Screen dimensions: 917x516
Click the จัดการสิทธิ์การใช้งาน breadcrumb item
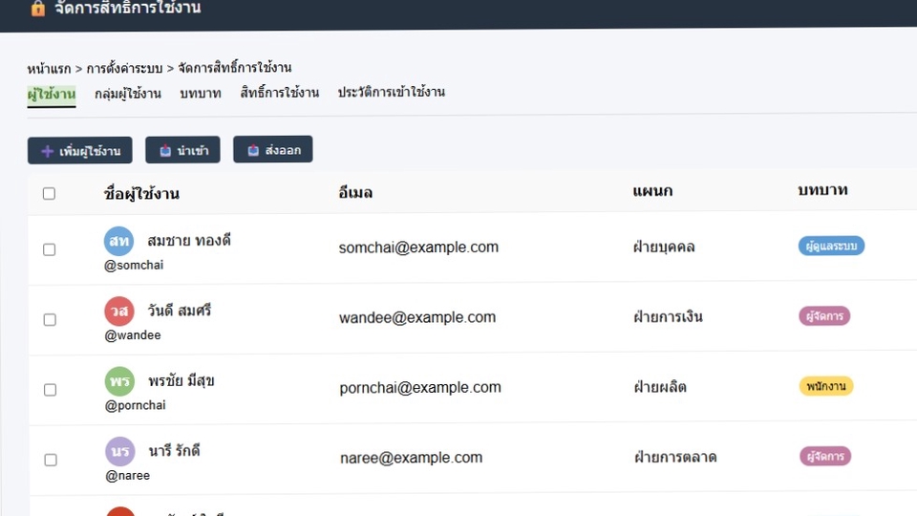pyautogui.click(x=235, y=68)
